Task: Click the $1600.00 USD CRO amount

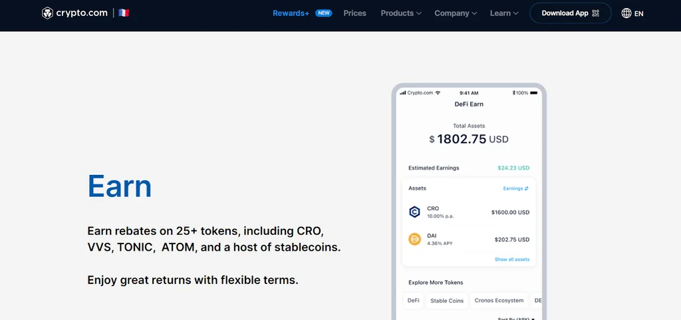Action: click(510, 212)
